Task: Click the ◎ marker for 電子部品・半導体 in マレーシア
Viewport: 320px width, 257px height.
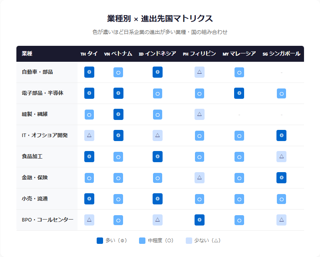Action: coord(239,93)
